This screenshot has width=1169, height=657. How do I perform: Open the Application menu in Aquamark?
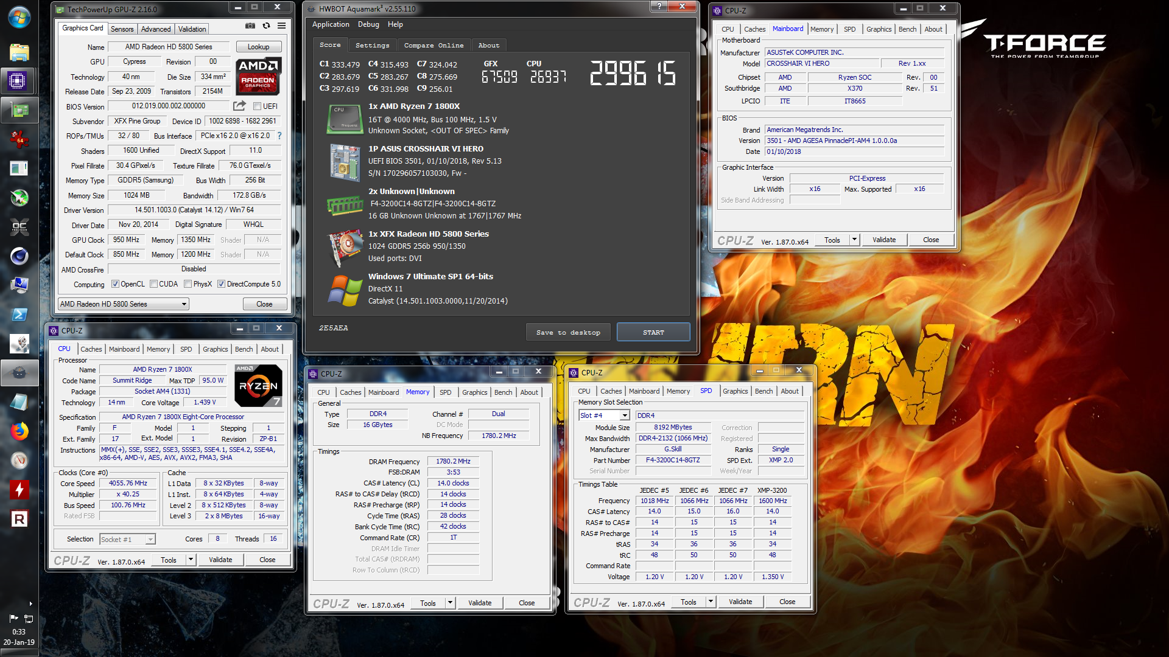(x=331, y=24)
